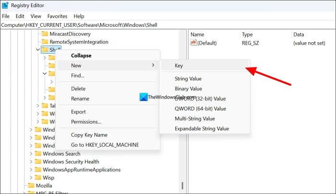The width and height of the screenshot is (336, 194).
Task: Select DWORD (32-bit) Value option
Action: [x=200, y=99]
